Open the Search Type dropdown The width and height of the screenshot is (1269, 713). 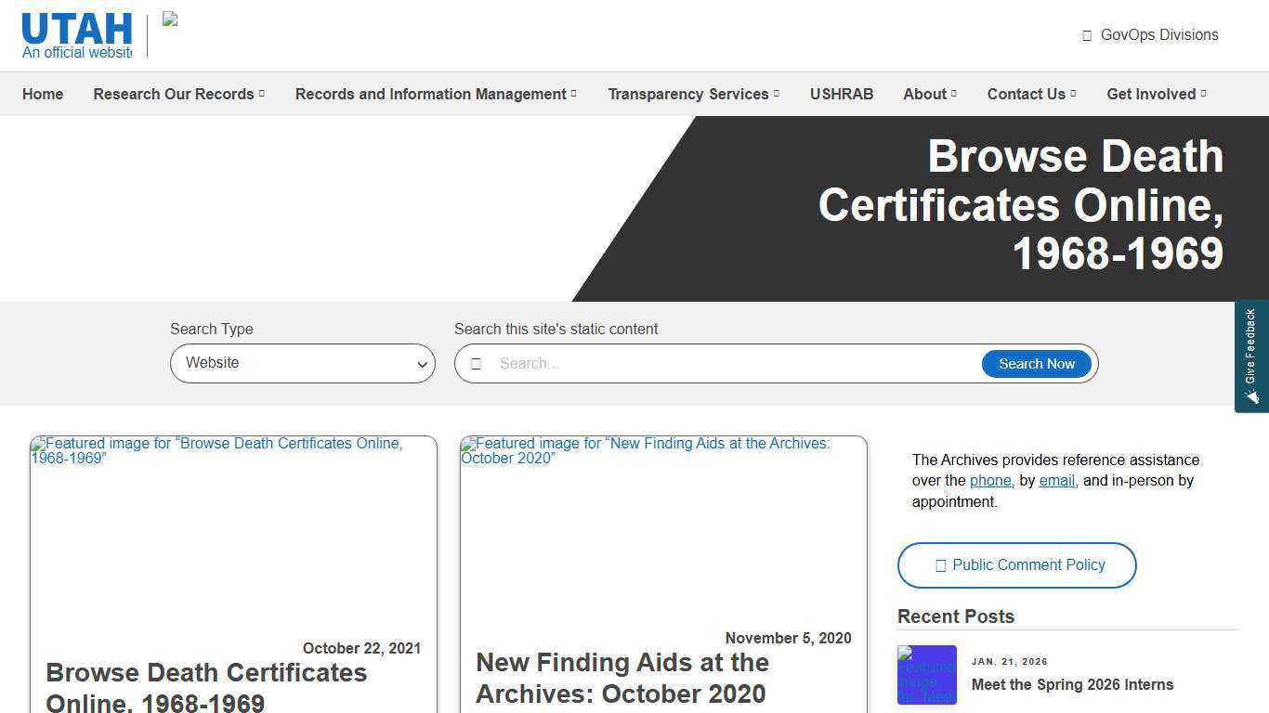302,363
